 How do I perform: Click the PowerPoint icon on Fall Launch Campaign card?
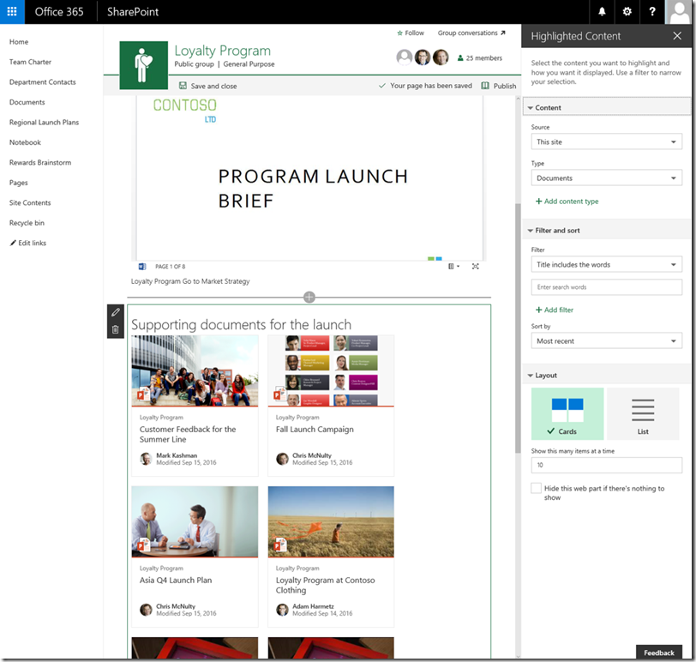[279, 394]
